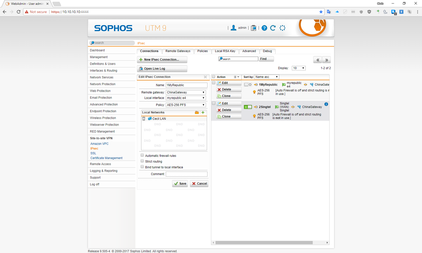Click the Singtel WAN interface flag icon

pyautogui.click(x=277, y=107)
